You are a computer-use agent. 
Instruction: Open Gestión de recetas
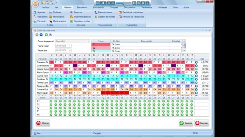pyautogui.click(x=105, y=17)
